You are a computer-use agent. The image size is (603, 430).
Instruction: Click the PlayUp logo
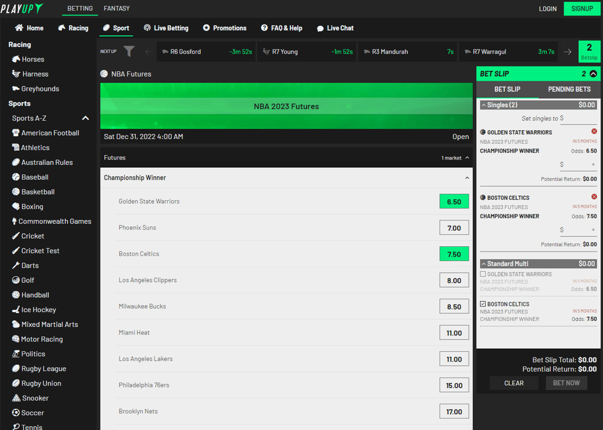[x=22, y=8]
